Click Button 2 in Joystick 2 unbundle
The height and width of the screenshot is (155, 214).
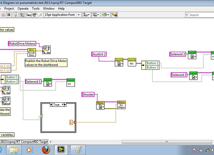tap(152, 67)
